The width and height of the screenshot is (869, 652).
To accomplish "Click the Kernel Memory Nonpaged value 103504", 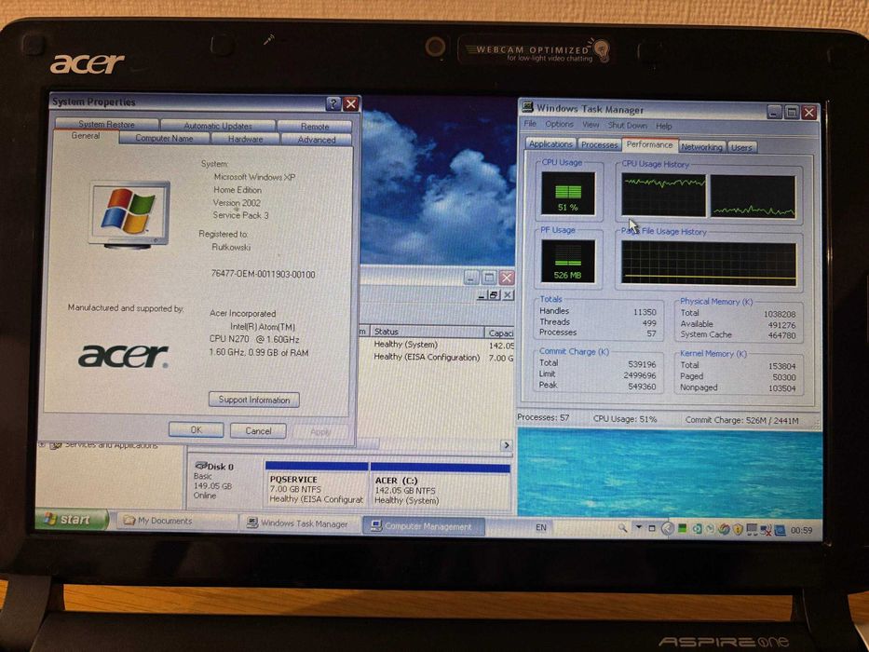I will tap(781, 388).
